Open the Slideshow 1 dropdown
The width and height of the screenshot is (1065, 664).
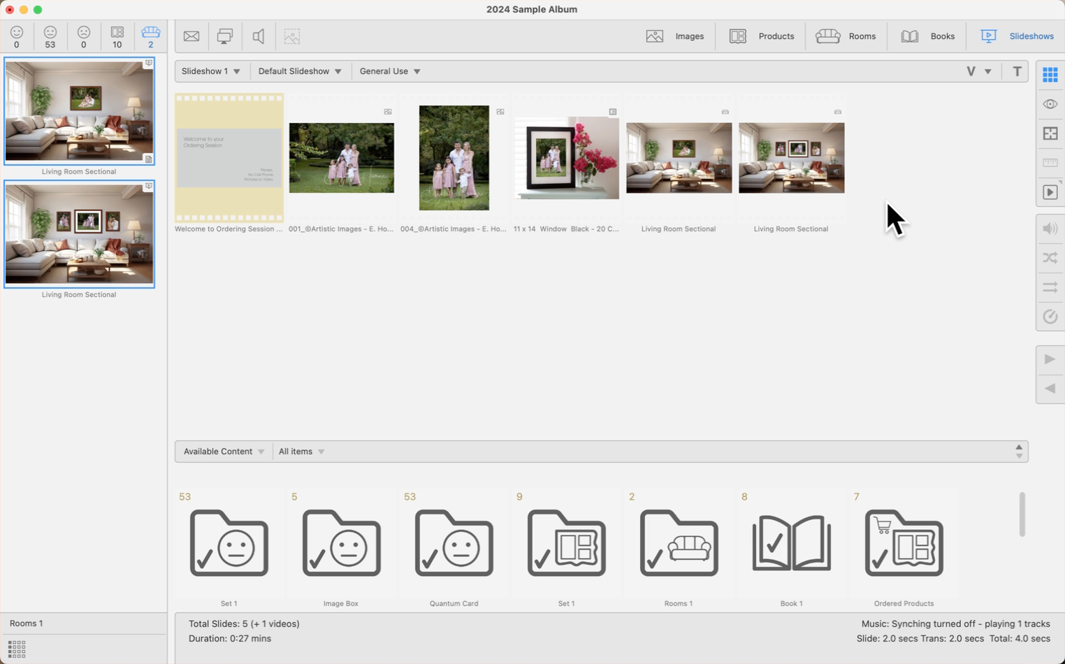pyautogui.click(x=210, y=71)
